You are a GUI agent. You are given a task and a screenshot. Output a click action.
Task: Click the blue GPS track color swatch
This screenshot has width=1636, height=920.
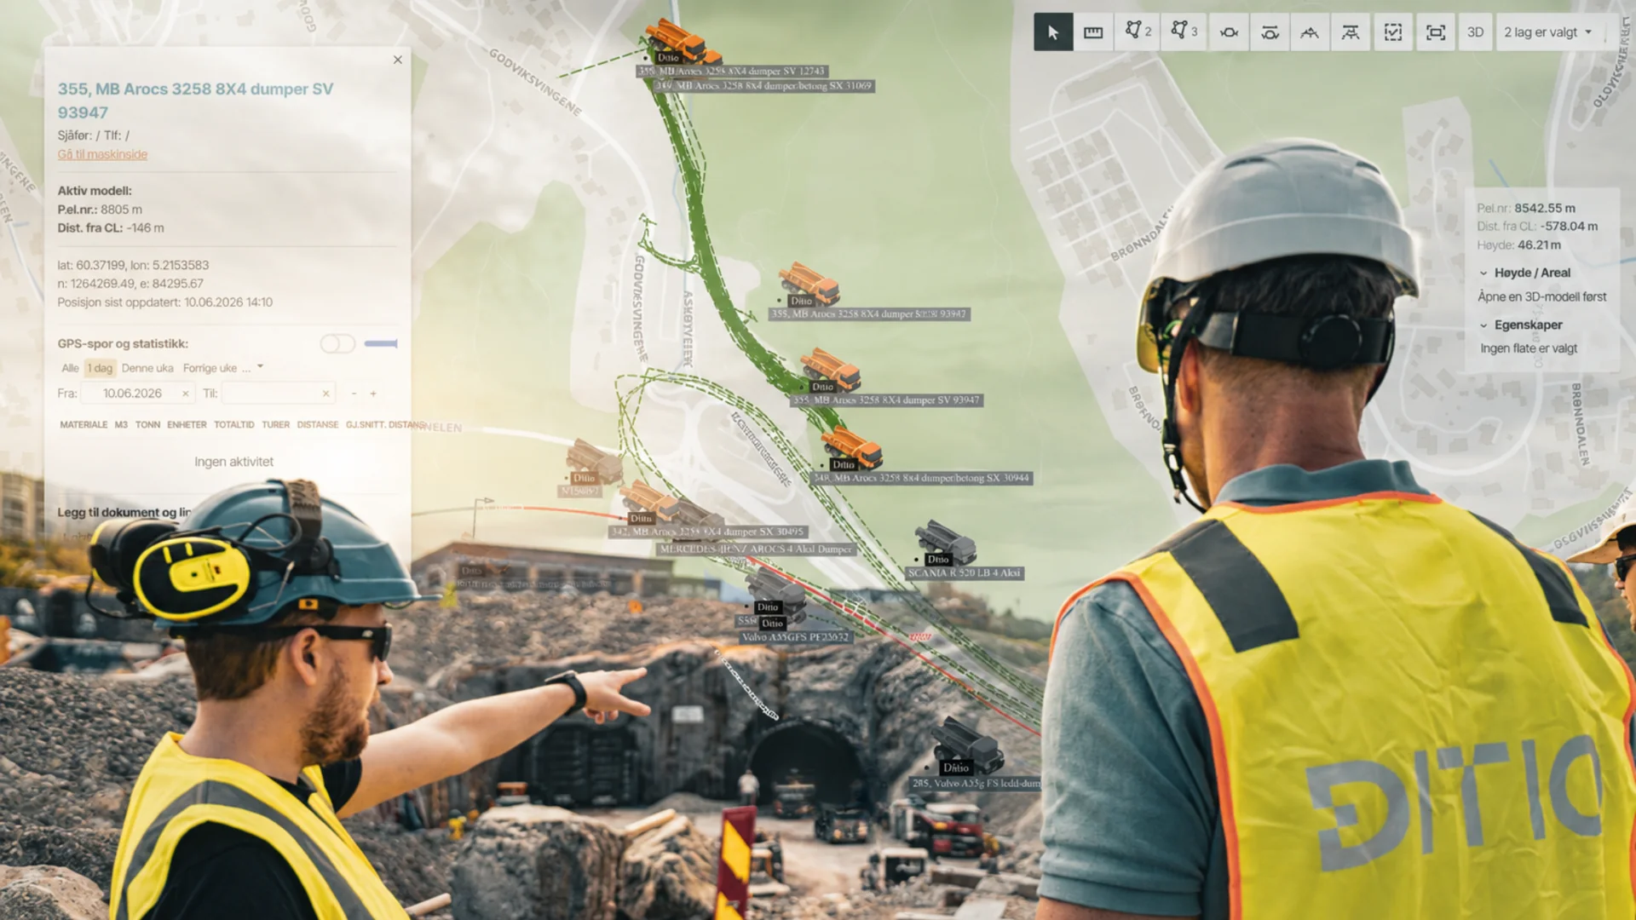[381, 343]
